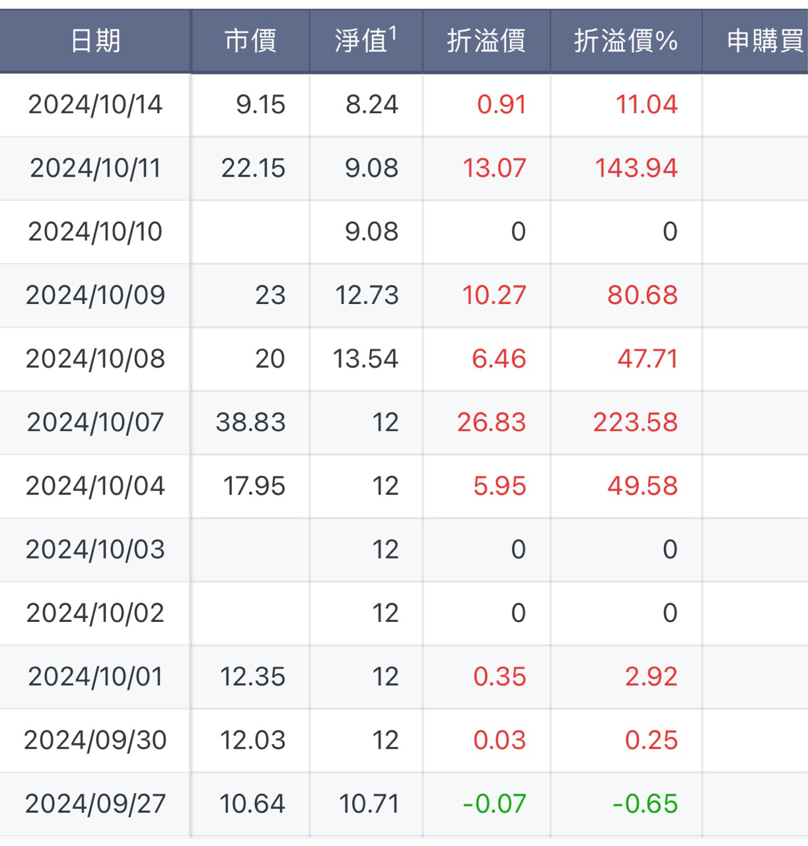Select the market price 22.15 cell
The width and height of the screenshot is (808, 846).
[253, 168]
